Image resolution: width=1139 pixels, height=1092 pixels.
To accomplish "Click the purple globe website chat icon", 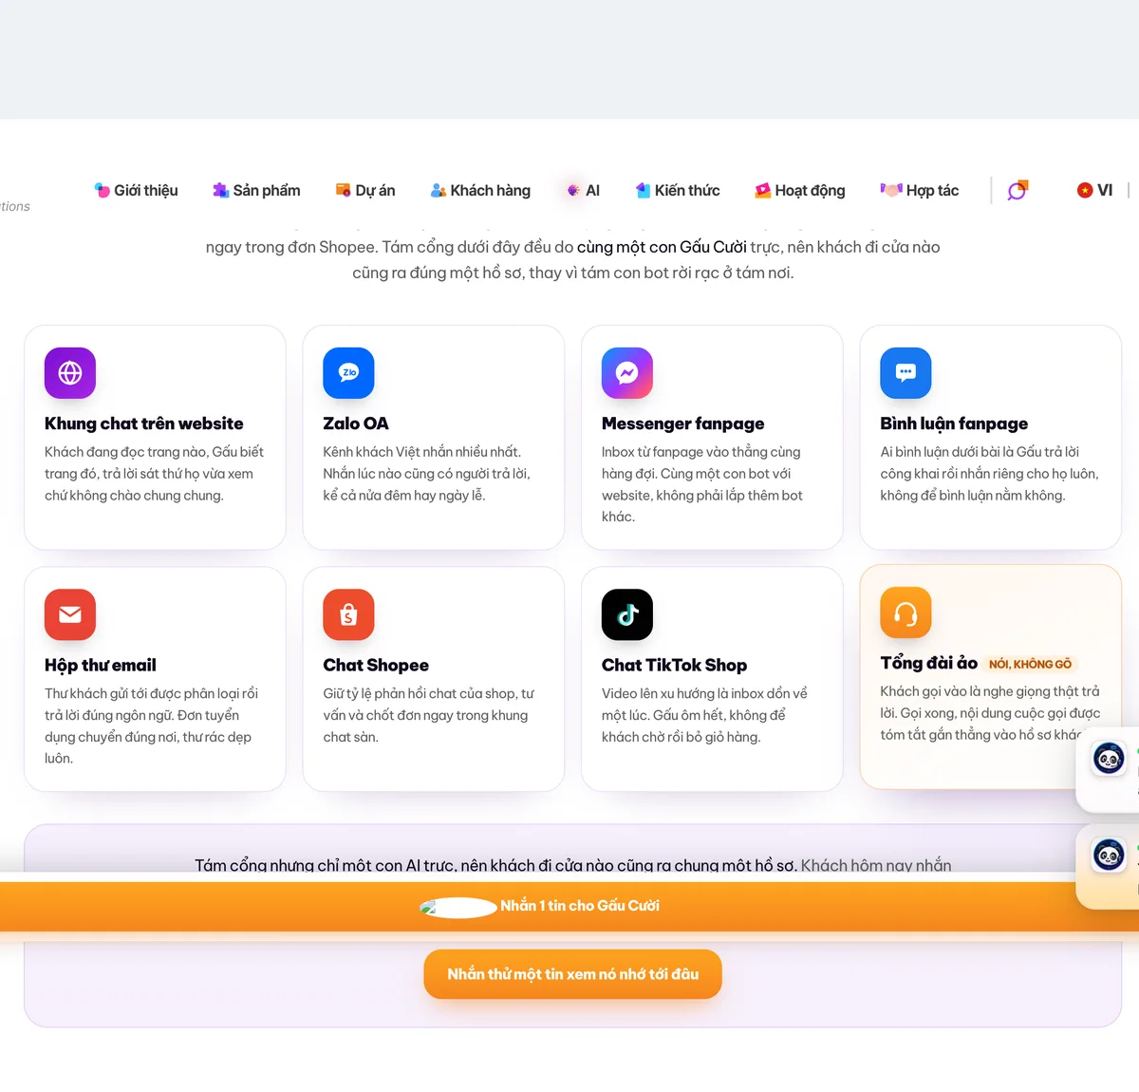I will click(x=70, y=373).
